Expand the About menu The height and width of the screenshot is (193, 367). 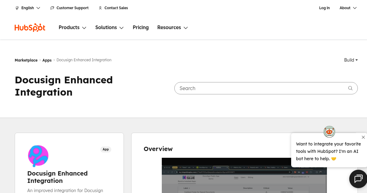point(348,8)
